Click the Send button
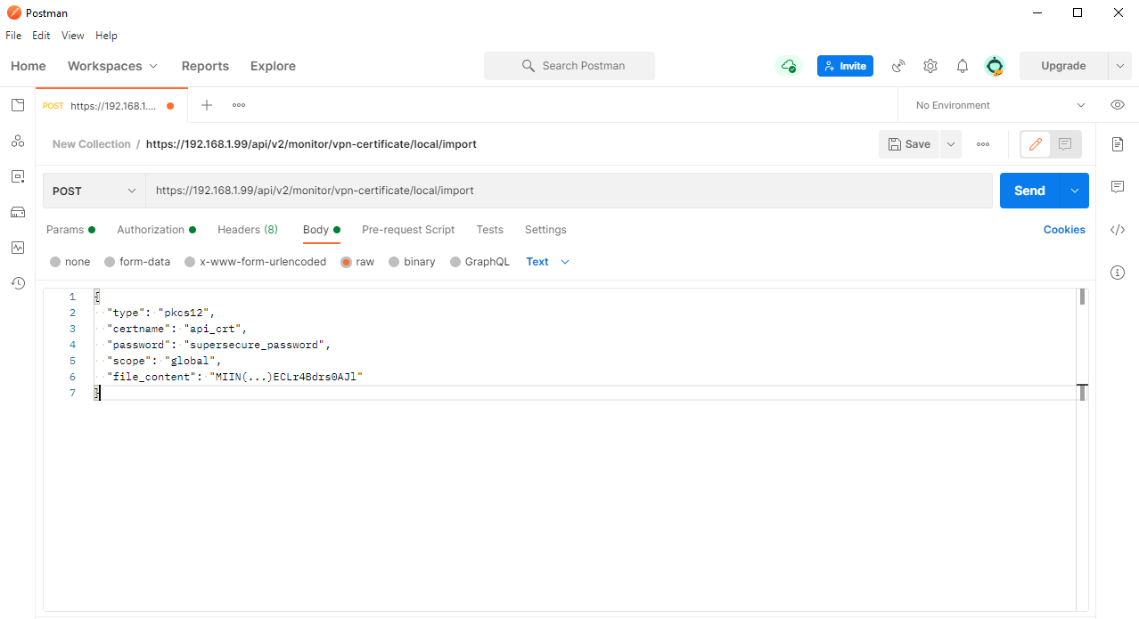This screenshot has width=1139, height=619. point(1028,190)
